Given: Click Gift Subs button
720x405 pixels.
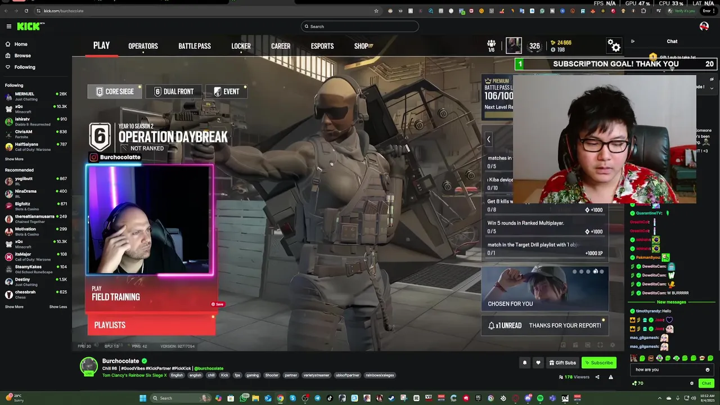Looking at the screenshot, I should [562, 363].
